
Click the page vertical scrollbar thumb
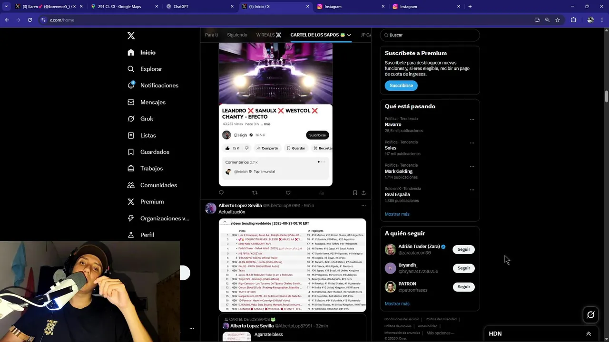pos(607,95)
